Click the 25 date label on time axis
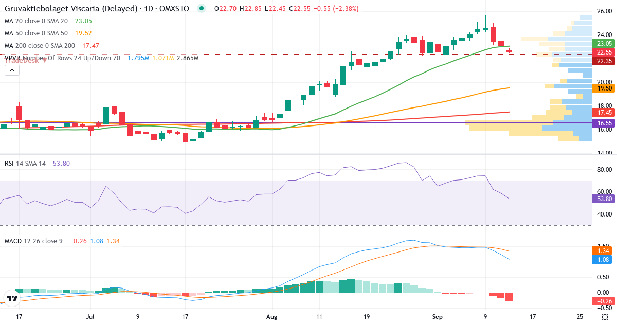The height and width of the screenshot is (324, 617). 580,317
